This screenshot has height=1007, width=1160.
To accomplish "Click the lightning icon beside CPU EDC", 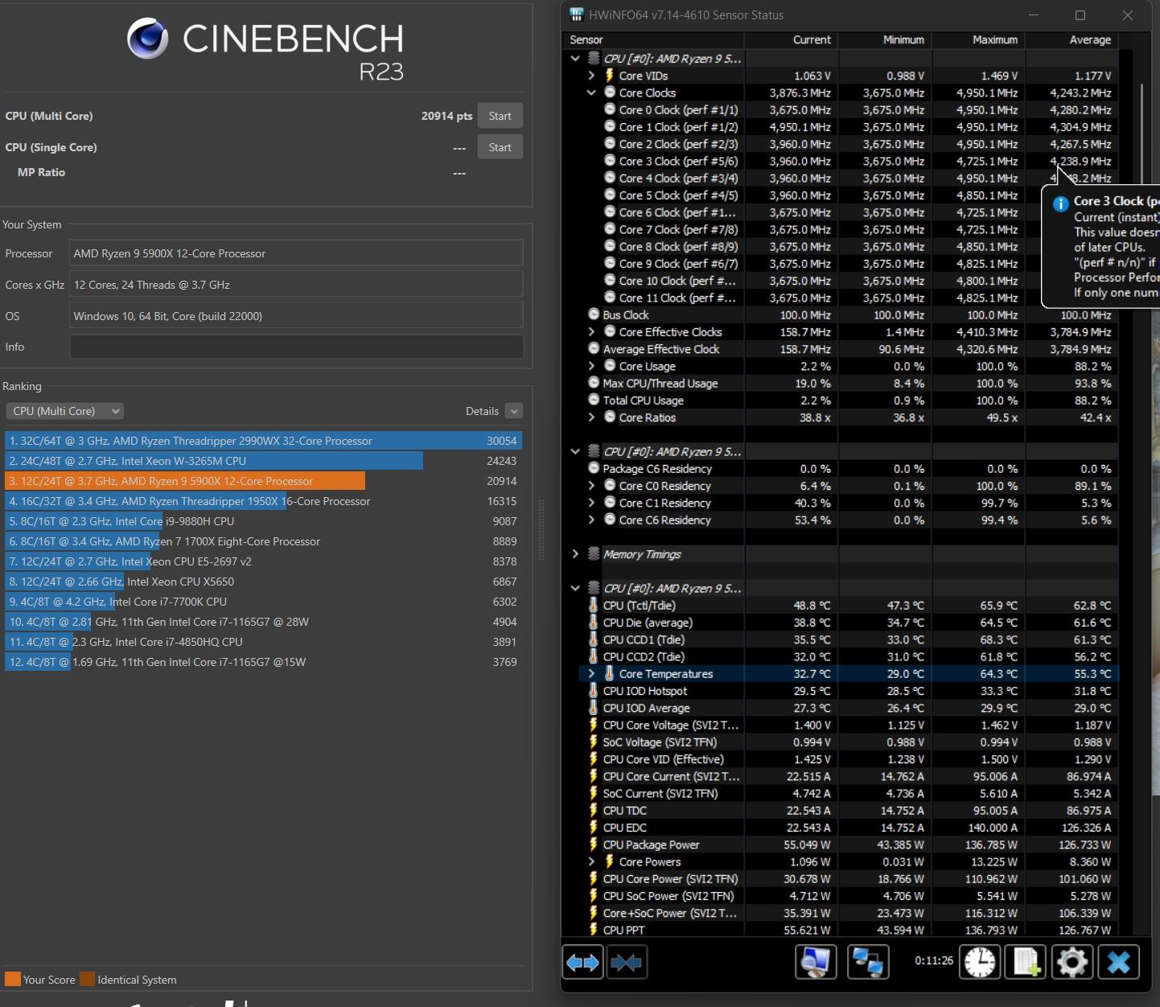I will (x=594, y=828).
